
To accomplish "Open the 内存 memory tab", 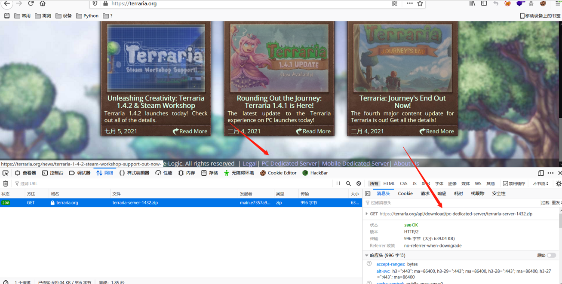I will point(187,173).
